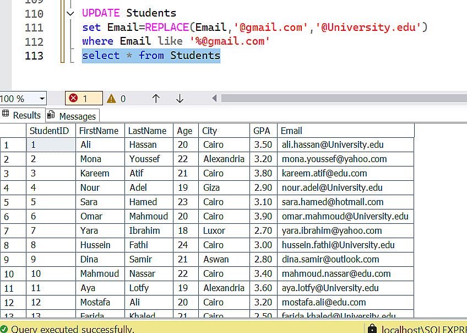
Task: Click the LastName column header
Action: [x=149, y=131]
